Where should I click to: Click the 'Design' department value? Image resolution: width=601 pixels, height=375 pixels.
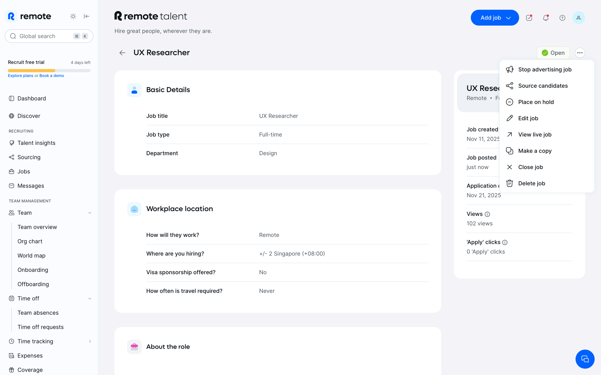[268, 153]
